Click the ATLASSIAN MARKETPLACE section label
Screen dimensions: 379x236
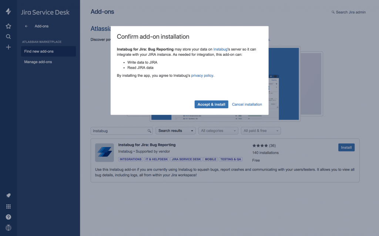42,42
